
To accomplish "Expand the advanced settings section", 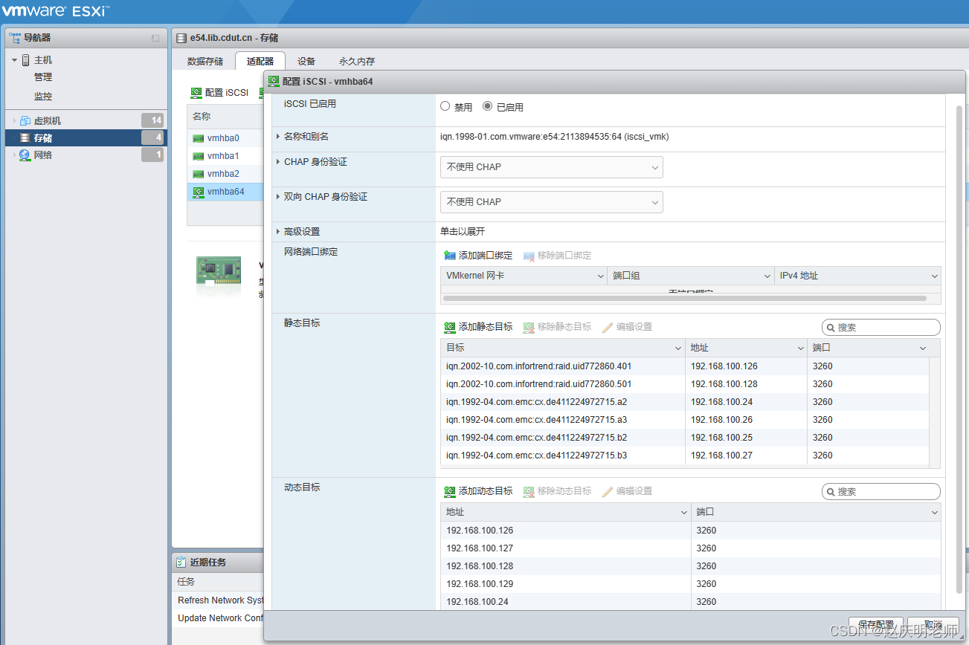I will [278, 232].
